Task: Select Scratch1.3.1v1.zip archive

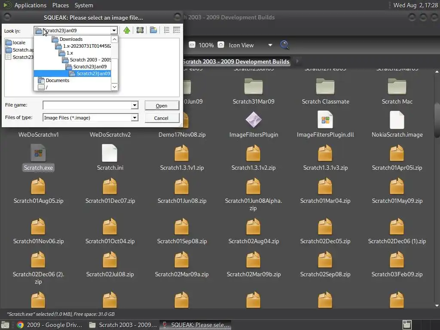Action: pyautogui.click(x=182, y=158)
